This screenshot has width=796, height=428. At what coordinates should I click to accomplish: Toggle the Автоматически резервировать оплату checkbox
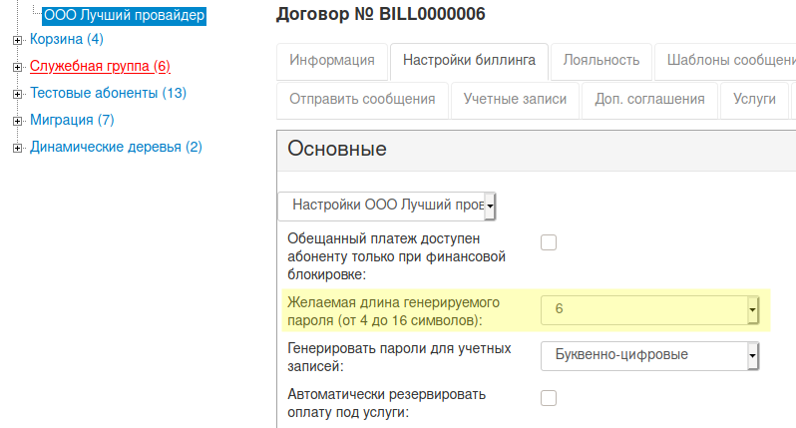pyautogui.click(x=549, y=398)
